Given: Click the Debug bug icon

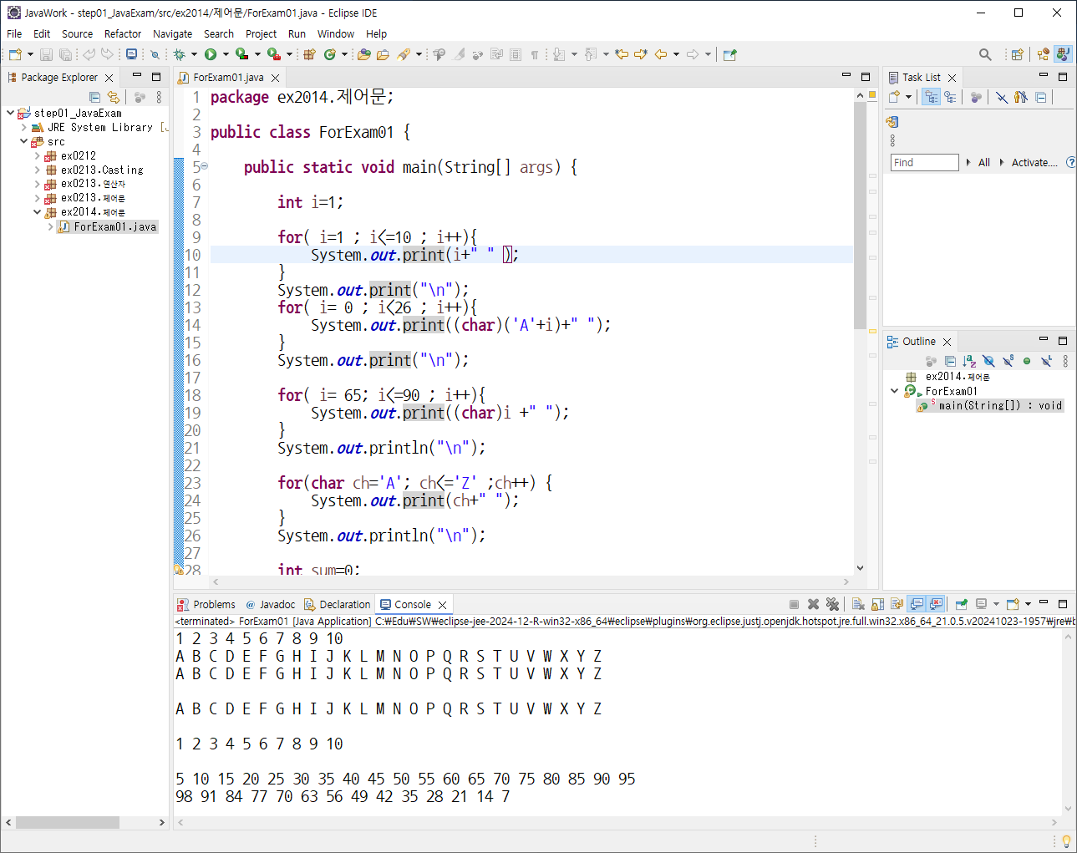Looking at the screenshot, I should pyautogui.click(x=179, y=54).
